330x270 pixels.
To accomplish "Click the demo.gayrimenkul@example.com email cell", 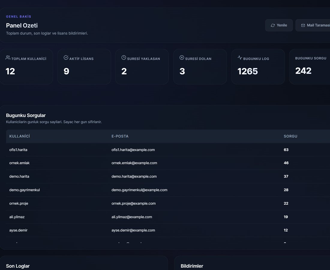I will (x=139, y=190).
